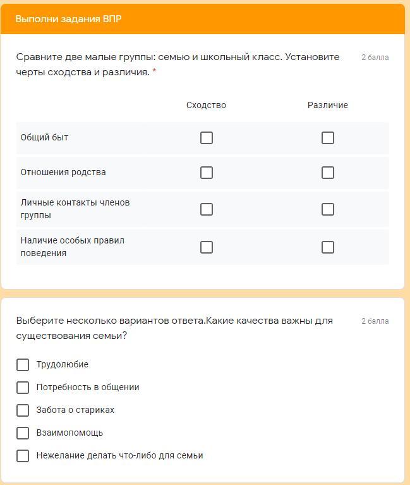Select Различие for Наличие особых правил поведения
The image size is (410, 485).
(328, 247)
